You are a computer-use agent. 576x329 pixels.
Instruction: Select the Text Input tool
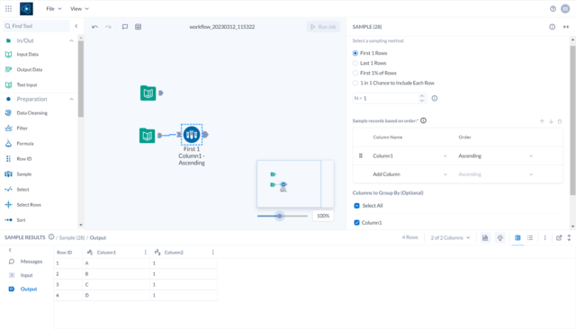[x=22, y=84]
